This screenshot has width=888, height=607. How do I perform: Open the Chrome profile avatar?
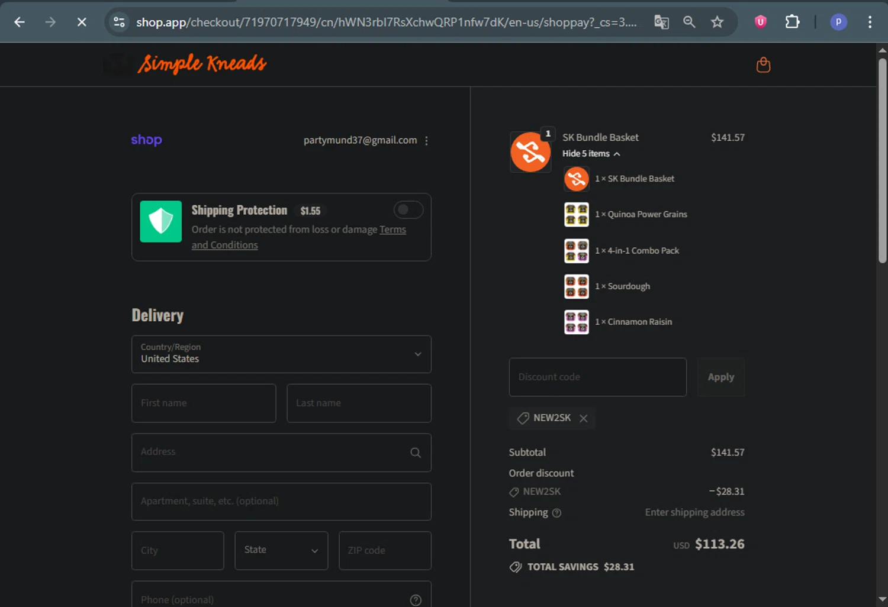[838, 22]
